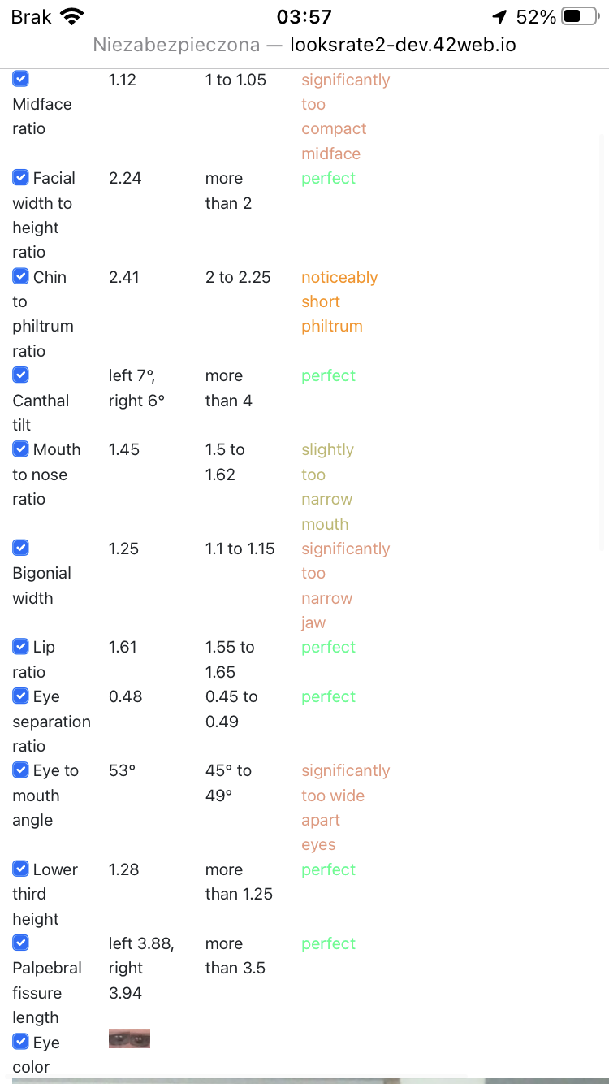Tap the 03:57 clock in status bar
609x1084 pixels.
tap(304, 17)
